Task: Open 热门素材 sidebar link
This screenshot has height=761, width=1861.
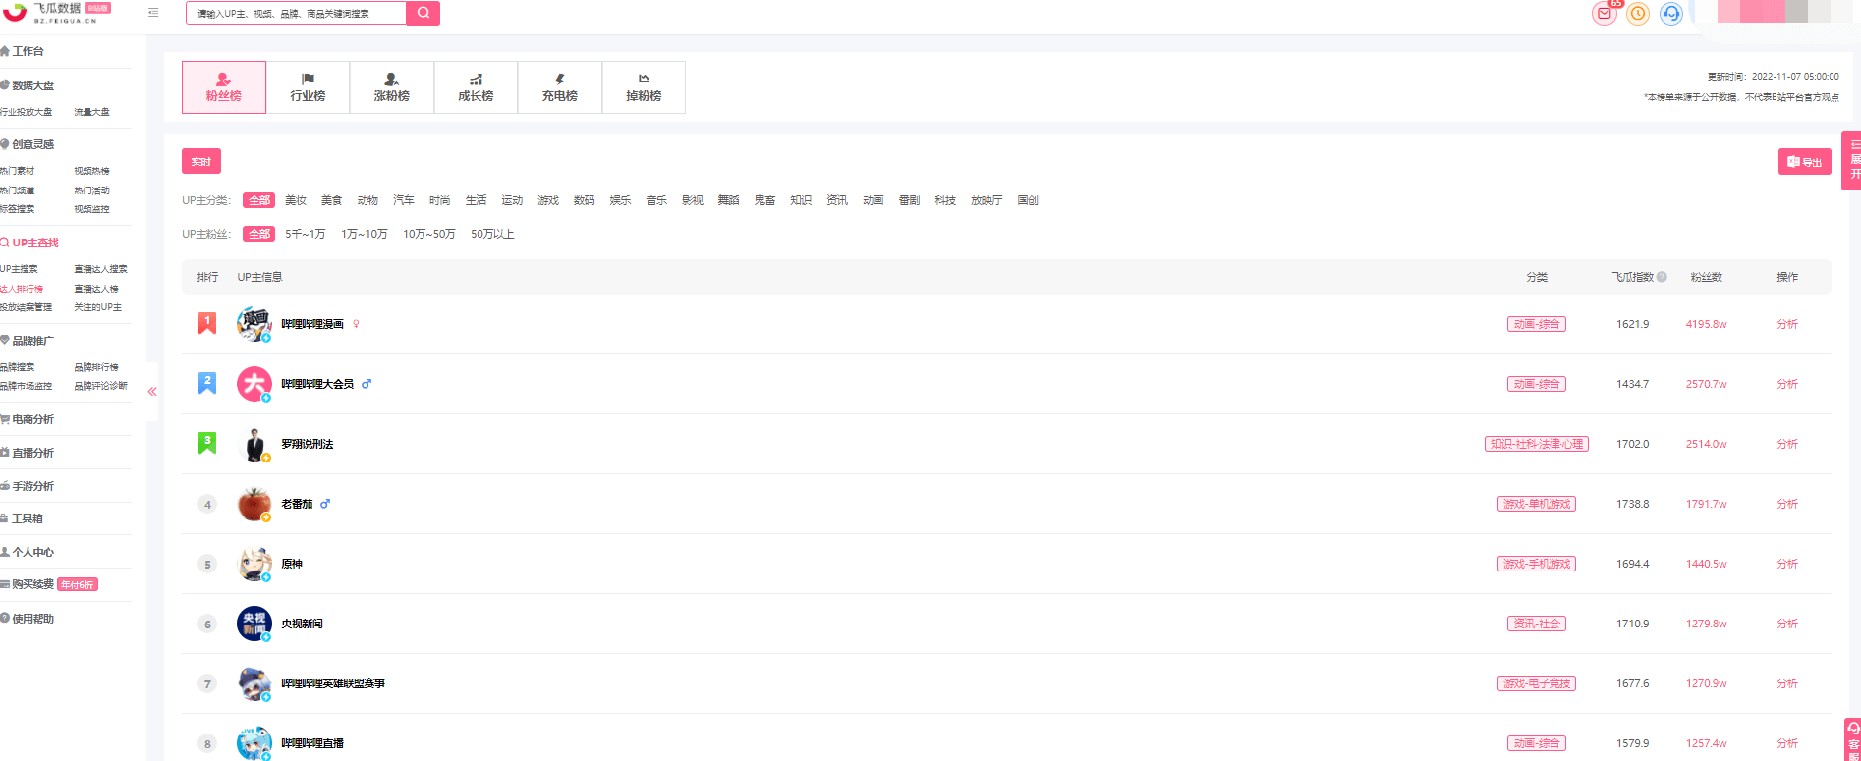Action: [x=17, y=171]
